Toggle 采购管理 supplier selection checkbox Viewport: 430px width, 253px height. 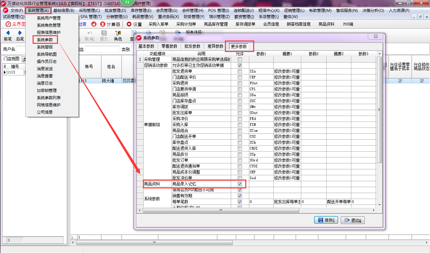point(240,59)
